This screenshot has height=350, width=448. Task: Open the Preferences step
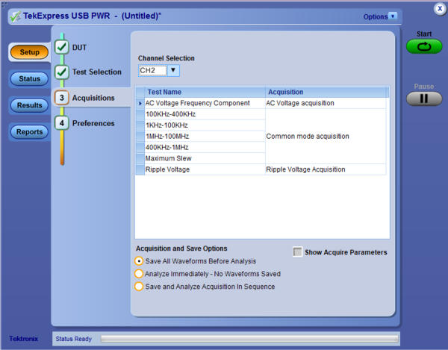[x=93, y=123]
